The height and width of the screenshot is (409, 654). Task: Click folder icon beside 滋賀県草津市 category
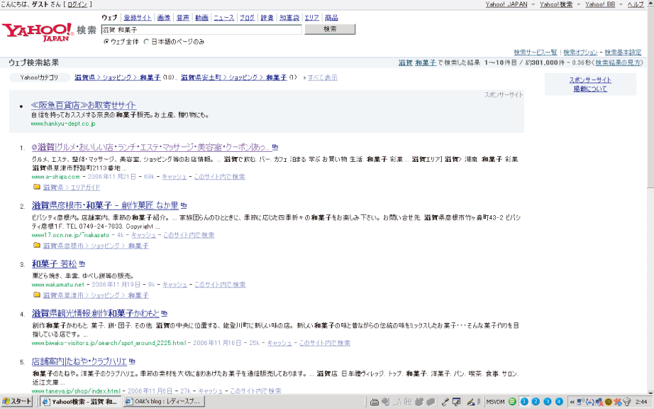[x=37, y=295]
